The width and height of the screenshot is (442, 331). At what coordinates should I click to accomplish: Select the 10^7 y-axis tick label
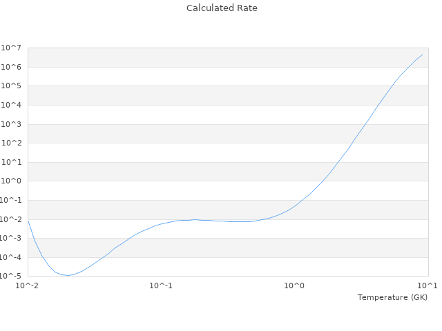[x=12, y=48]
